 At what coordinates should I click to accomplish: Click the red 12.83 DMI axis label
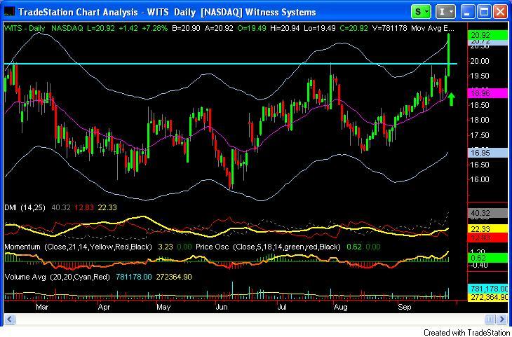pos(487,238)
